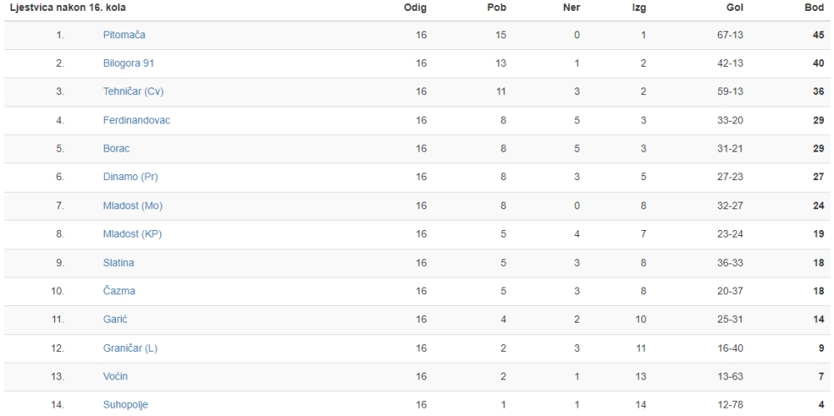834x416 pixels.
Task: Open the Tehničar (Cv) team link
Action: click(133, 92)
